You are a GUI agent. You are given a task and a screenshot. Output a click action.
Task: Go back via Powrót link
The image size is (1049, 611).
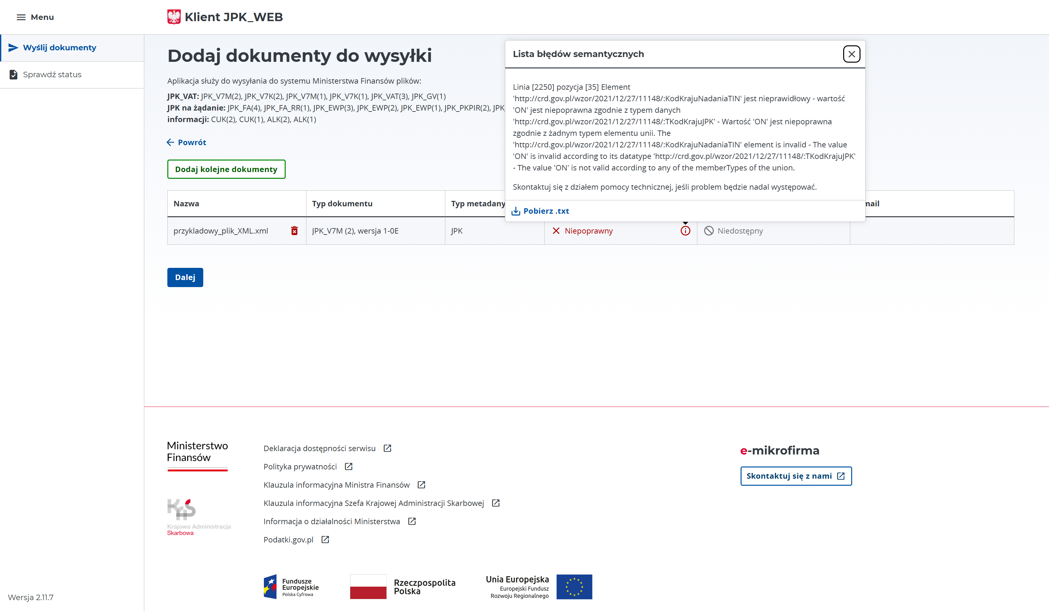(x=187, y=142)
